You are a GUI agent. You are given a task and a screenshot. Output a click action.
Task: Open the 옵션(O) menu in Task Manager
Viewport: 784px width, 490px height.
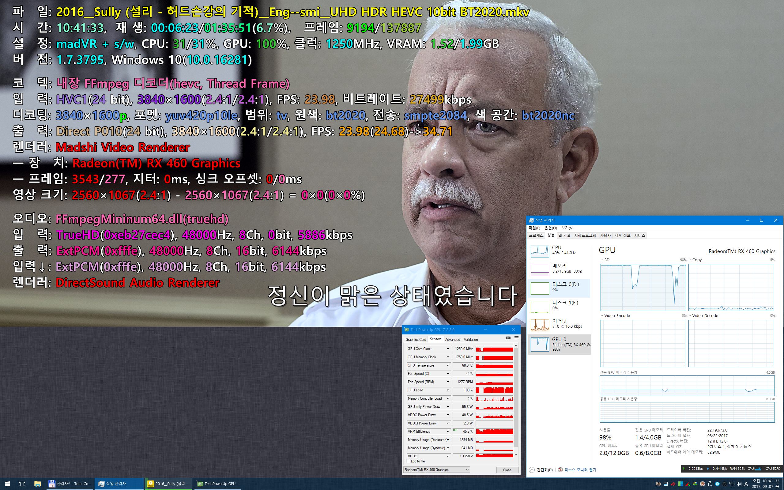pyautogui.click(x=551, y=228)
